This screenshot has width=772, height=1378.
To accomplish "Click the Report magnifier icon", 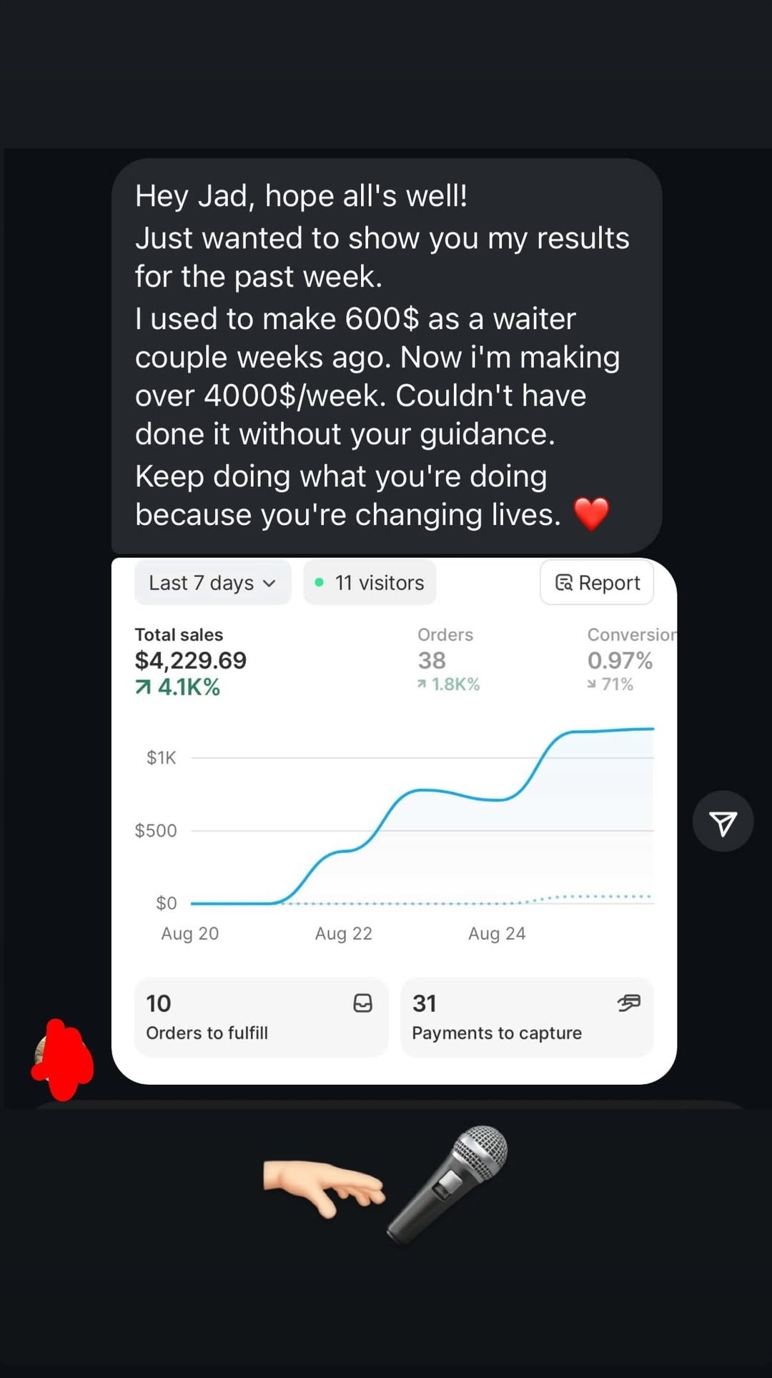I will [564, 583].
